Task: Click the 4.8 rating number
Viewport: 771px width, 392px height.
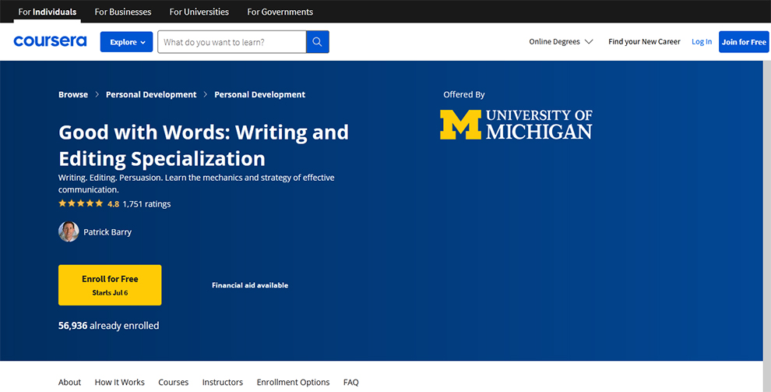Action: (113, 203)
